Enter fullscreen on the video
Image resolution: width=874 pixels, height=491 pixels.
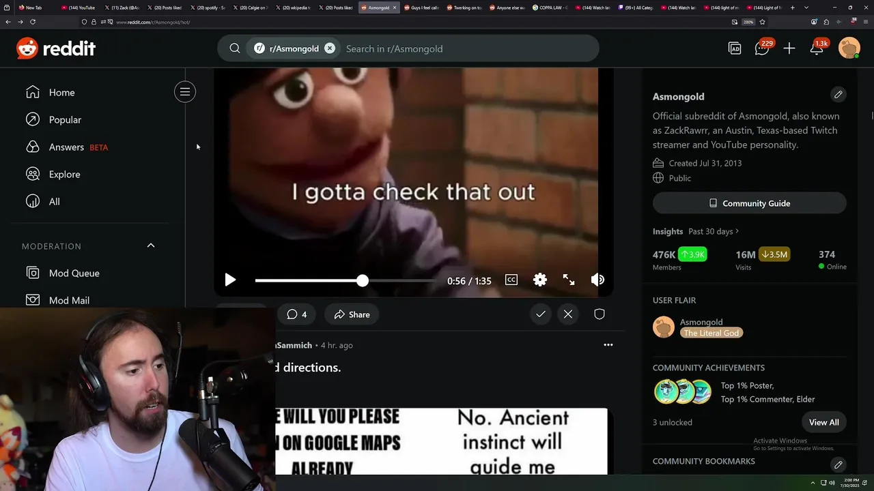pos(569,280)
